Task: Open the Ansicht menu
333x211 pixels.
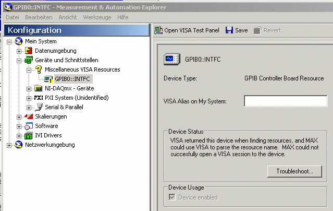Action: pyautogui.click(x=68, y=17)
